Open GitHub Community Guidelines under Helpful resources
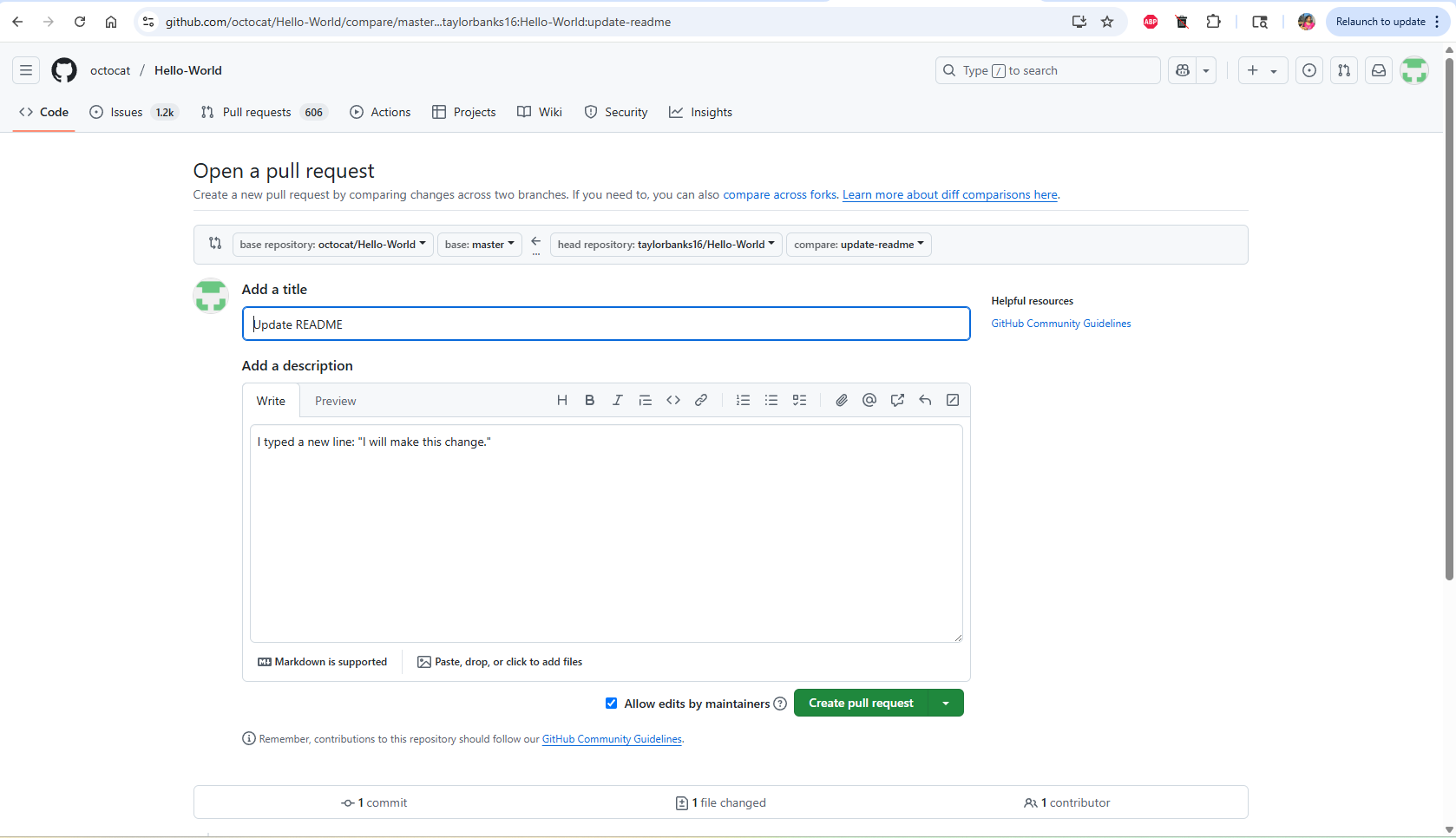 (x=1061, y=324)
